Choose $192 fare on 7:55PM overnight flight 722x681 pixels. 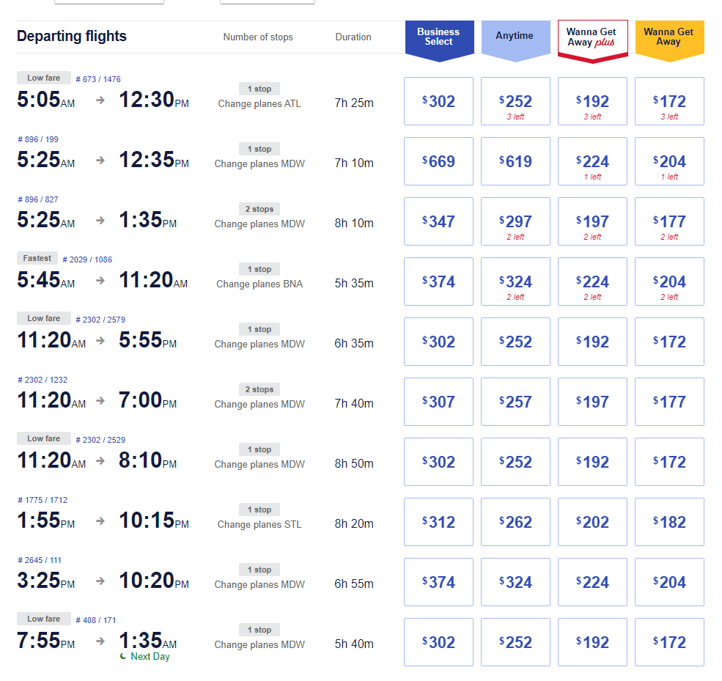coord(592,642)
